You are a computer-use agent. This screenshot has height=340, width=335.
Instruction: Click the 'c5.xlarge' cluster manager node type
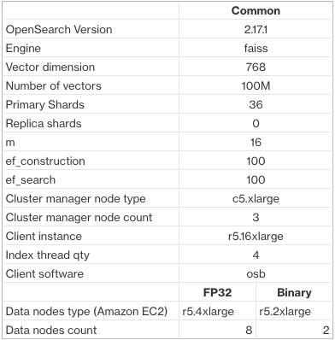[256, 198]
